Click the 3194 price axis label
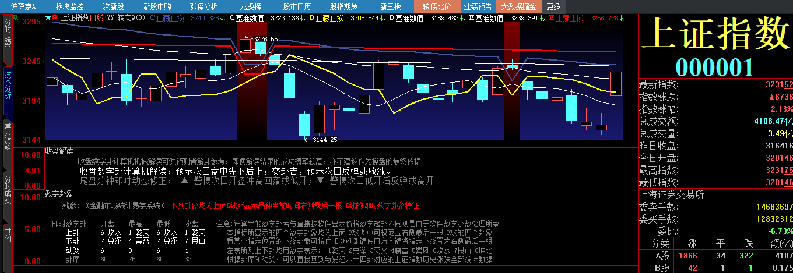The height and width of the screenshot is (273, 793). [x=31, y=101]
